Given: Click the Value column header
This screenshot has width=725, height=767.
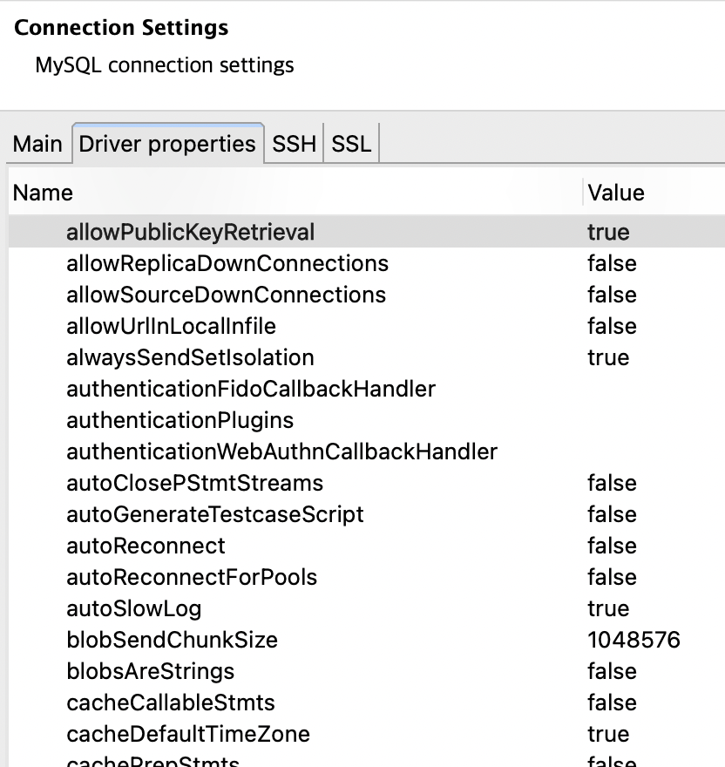Looking at the screenshot, I should [x=616, y=193].
